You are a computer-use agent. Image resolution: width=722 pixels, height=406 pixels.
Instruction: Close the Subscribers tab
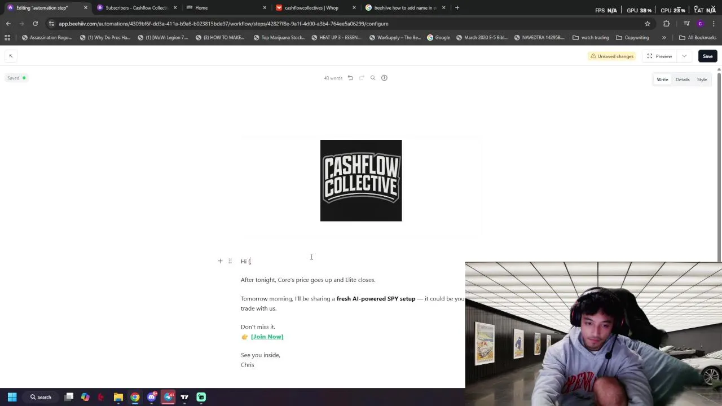point(175,7)
